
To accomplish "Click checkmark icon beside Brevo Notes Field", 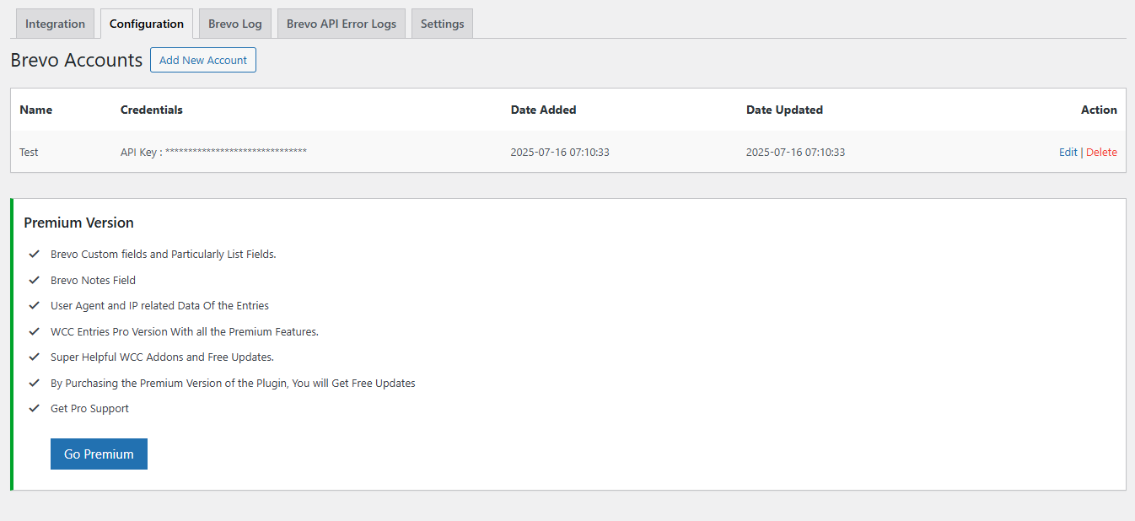I will pos(35,279).
